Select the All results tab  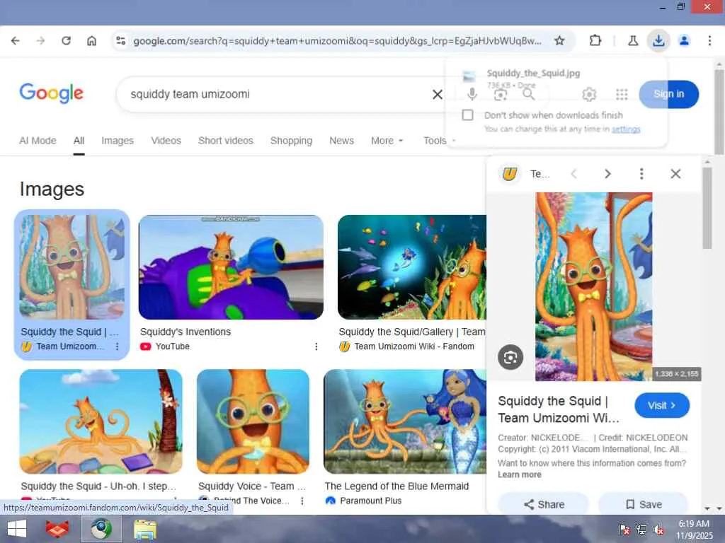79,141
